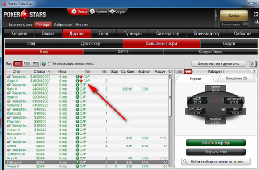This screenshot has width=259, height=170.
Task: Switch to the Игроки tab
Action: click(x=196, y=79)
